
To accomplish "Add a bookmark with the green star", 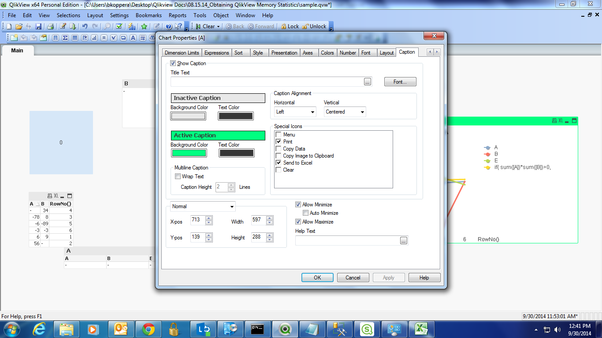I will click(x=144, y=26).
